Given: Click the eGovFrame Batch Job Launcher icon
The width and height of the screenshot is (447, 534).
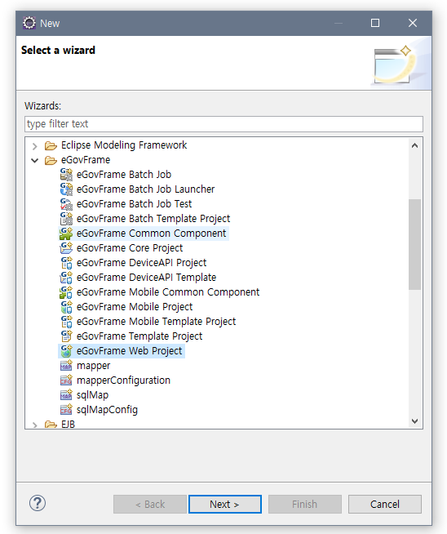Looking at the screenshot, I should click(66, 189).
